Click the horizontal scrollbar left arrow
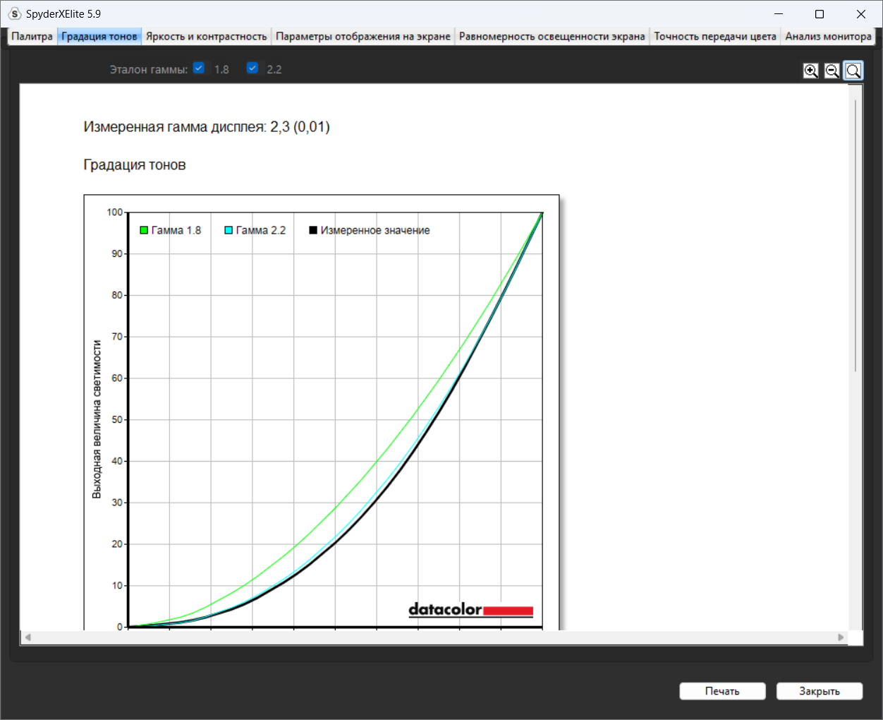883x720 pixels. coord(28,637)
